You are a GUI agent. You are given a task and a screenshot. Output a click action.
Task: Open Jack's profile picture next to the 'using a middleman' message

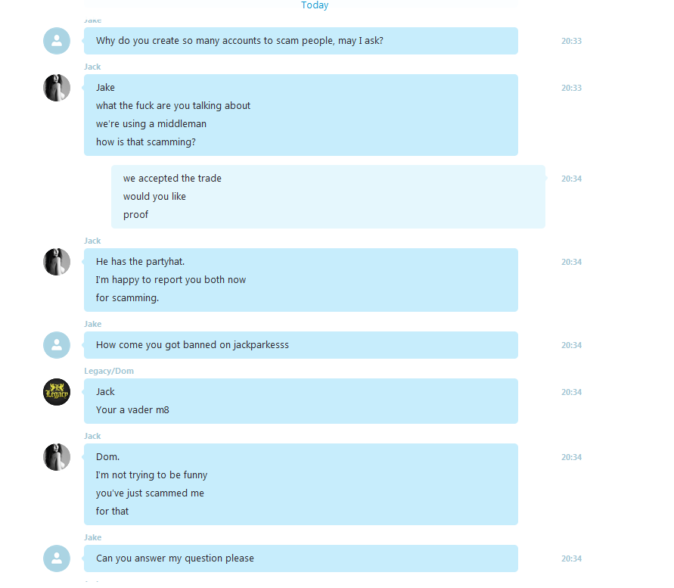tap(57, 88)
